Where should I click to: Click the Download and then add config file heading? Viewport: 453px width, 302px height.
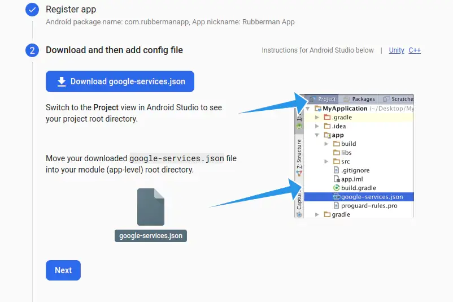[114, 50]
